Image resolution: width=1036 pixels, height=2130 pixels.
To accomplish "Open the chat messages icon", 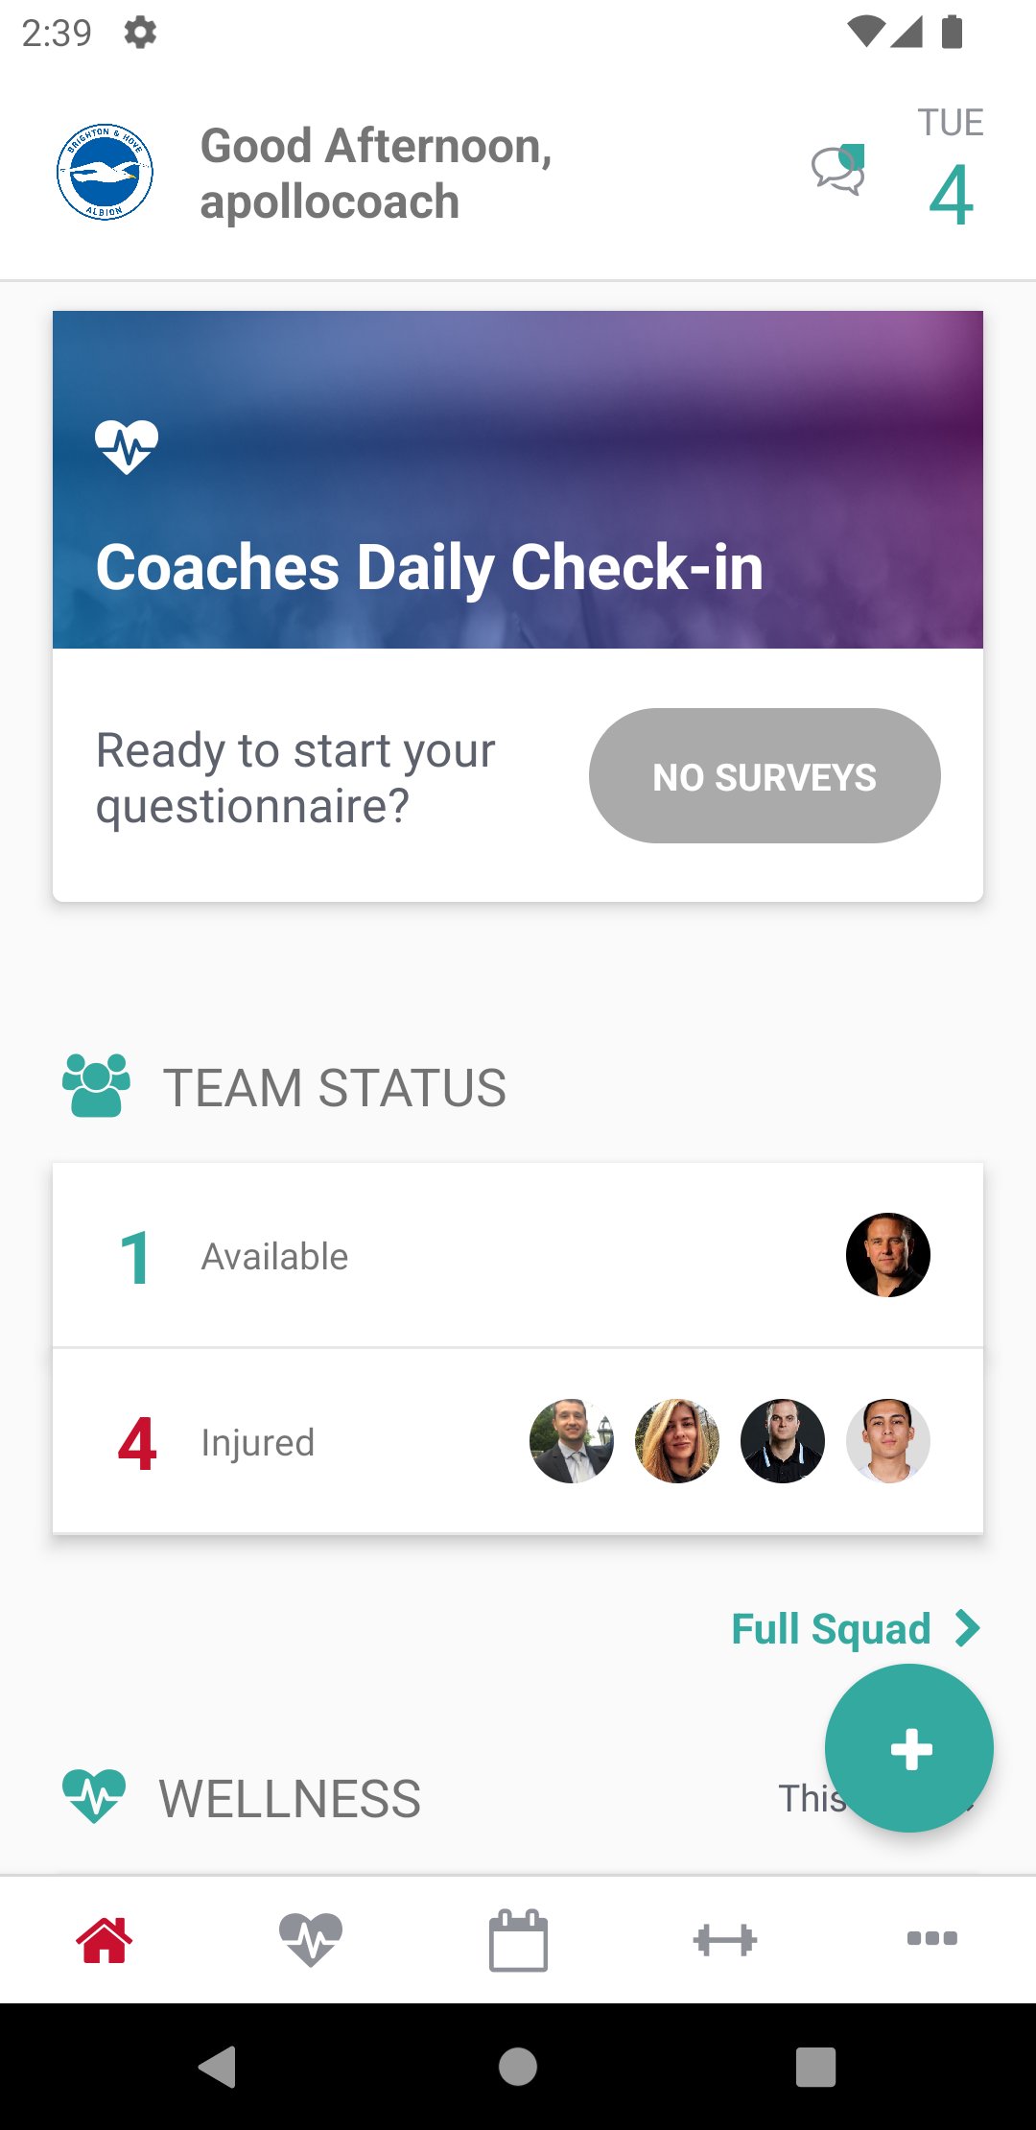I will pyautogui.click(x=838, y=171).
